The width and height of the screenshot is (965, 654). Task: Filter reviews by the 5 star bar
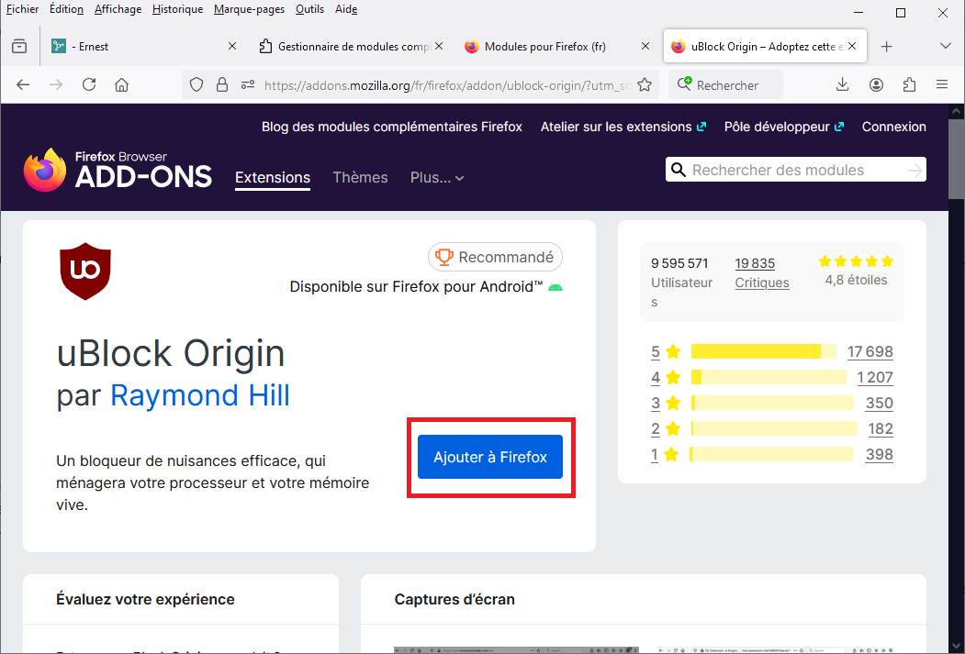[763, 351]
